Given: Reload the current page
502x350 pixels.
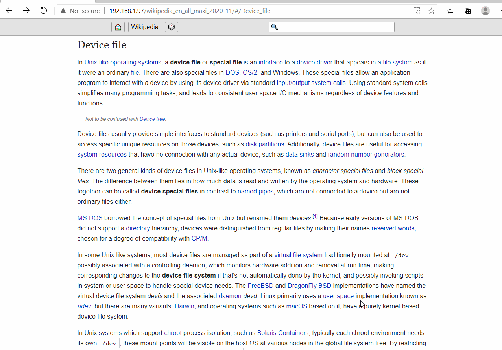Looking at the screenshot, I should (x=44, y=11).
